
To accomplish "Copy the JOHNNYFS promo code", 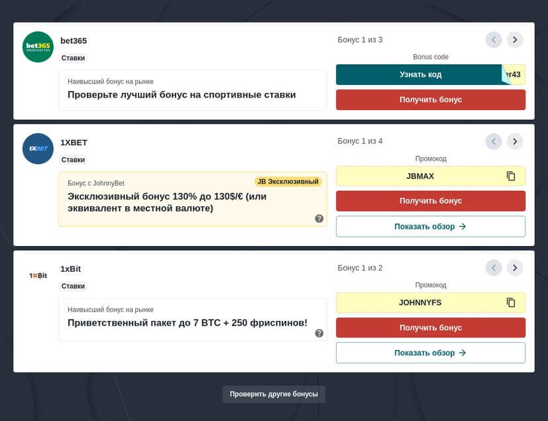I will point(510,303).
